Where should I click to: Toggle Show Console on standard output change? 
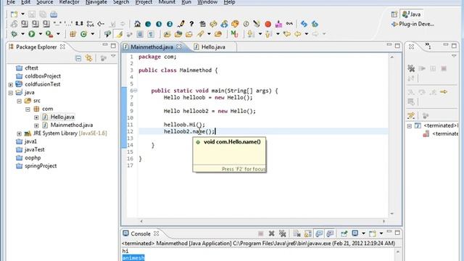click(319, 233)
